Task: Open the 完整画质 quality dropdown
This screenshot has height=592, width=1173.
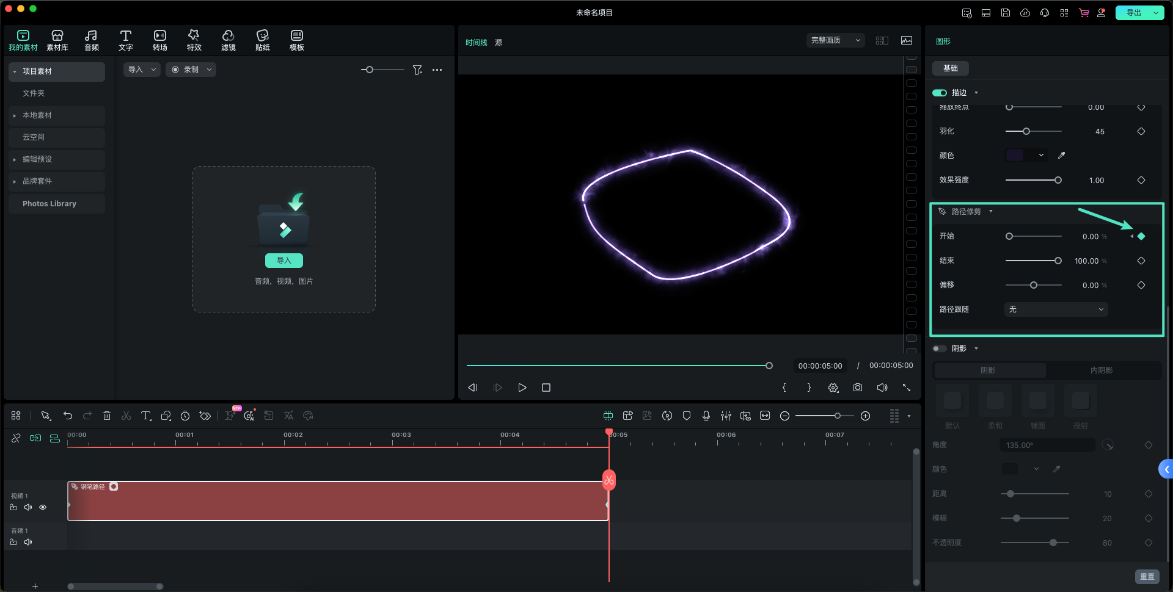Action: 835,40
